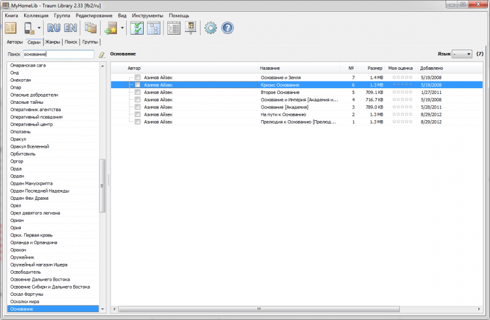The width and height of the screenshot is (490, 320).
Task: Select the Освободитель series
Action: tap(53, 272)
